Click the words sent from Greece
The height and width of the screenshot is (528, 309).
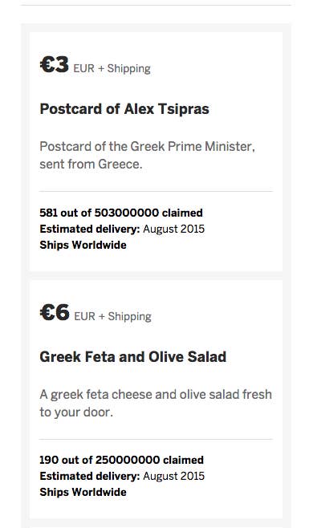point(91,164)
